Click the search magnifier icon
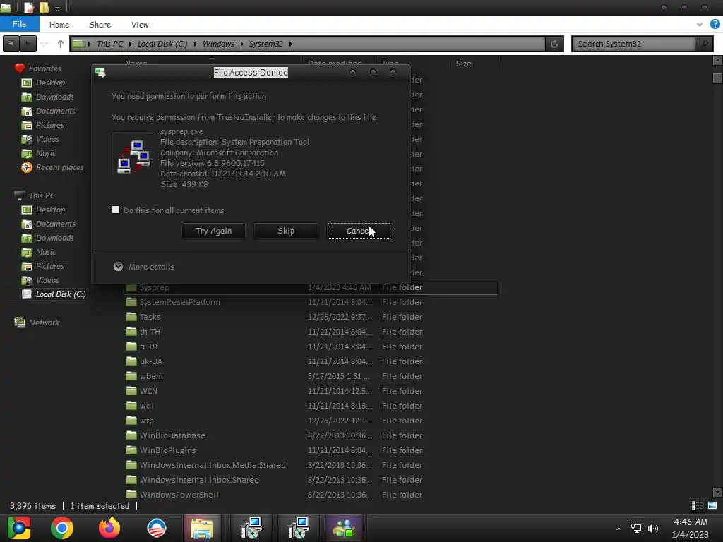 (x=704, y=44)
